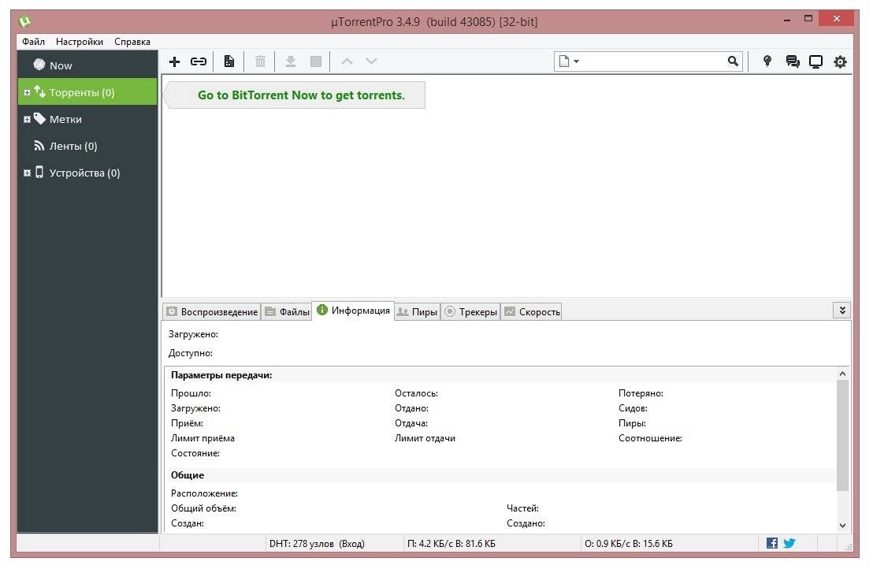Click the Параметры передачи section header
Screen dimensions: 873x573
click(x=221, y=375)
